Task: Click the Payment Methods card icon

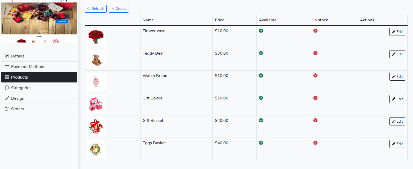Action: coord(7,66)
